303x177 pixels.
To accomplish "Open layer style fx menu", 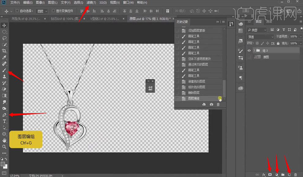I will [264, 175].
